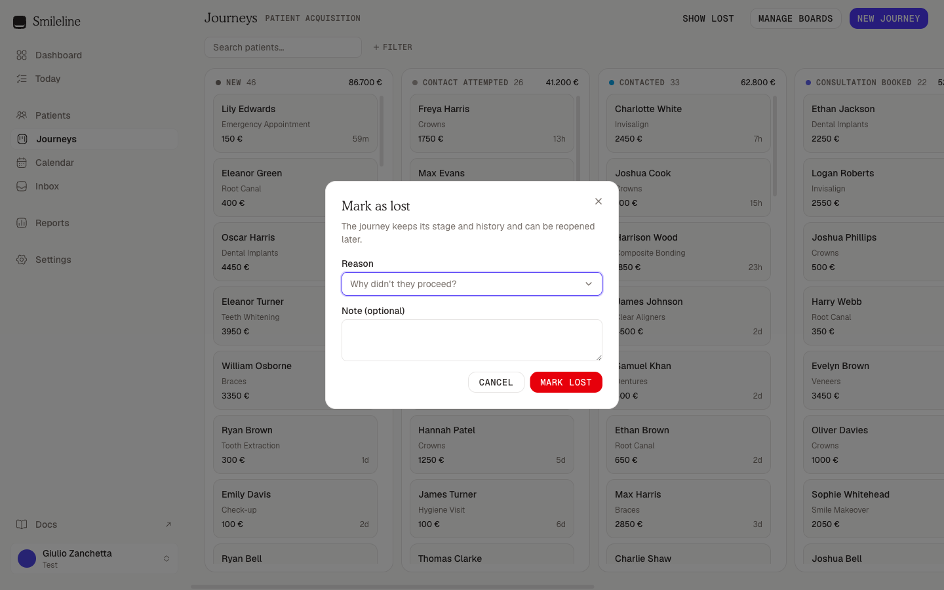Image resolution: width=944 pixels, height=590 pixels.
Task: Click the Smileline logo icon
Action: [20, 22]
